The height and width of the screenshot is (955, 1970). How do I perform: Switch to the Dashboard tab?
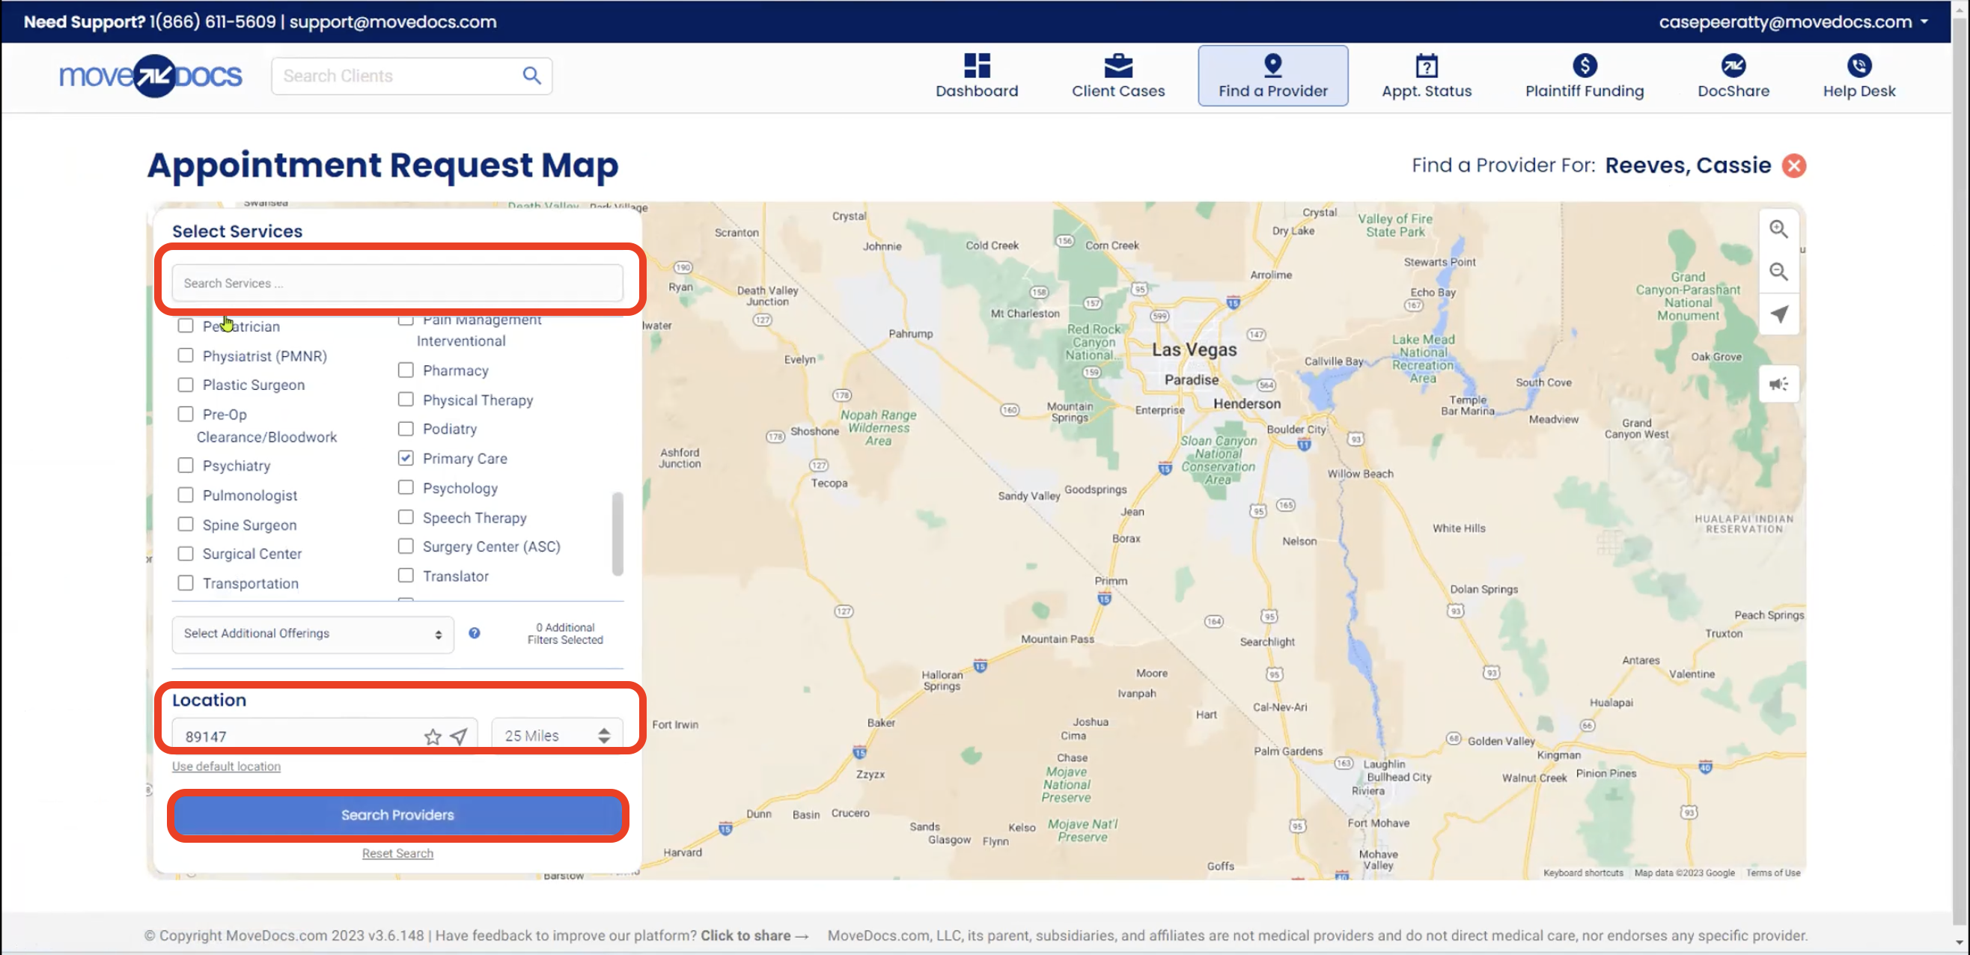click(x=977, y=75)
